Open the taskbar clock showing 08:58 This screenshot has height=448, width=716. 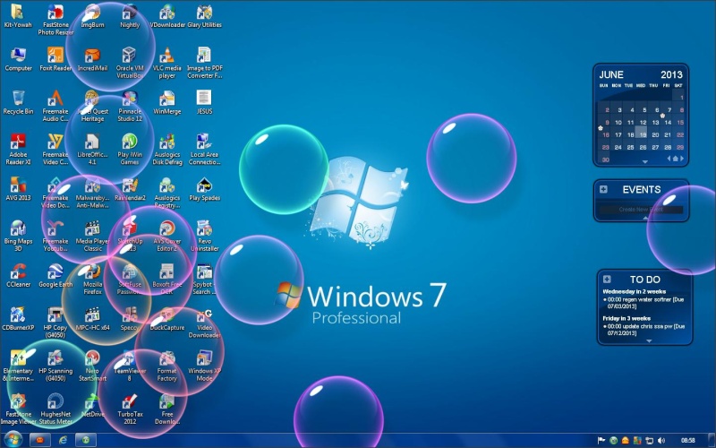[x=688, y=440]
